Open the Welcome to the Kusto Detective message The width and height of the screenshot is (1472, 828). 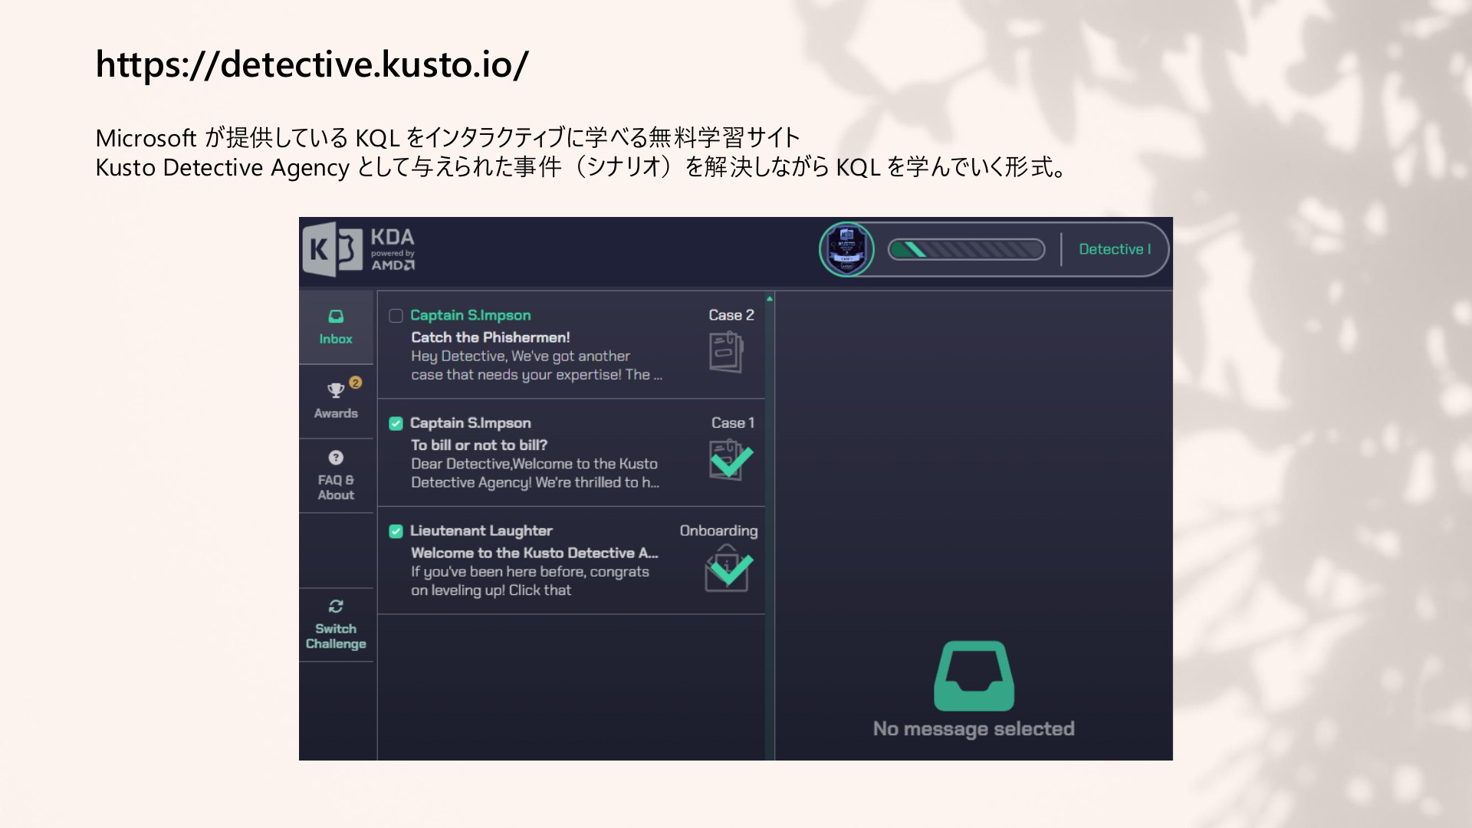point(571,560)
